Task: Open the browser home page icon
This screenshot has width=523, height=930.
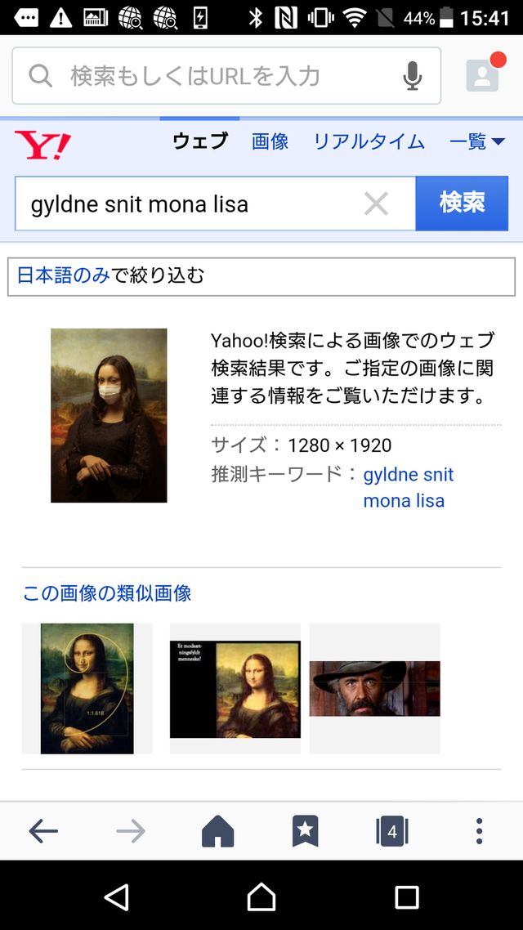Action: [x=217, y=832]
